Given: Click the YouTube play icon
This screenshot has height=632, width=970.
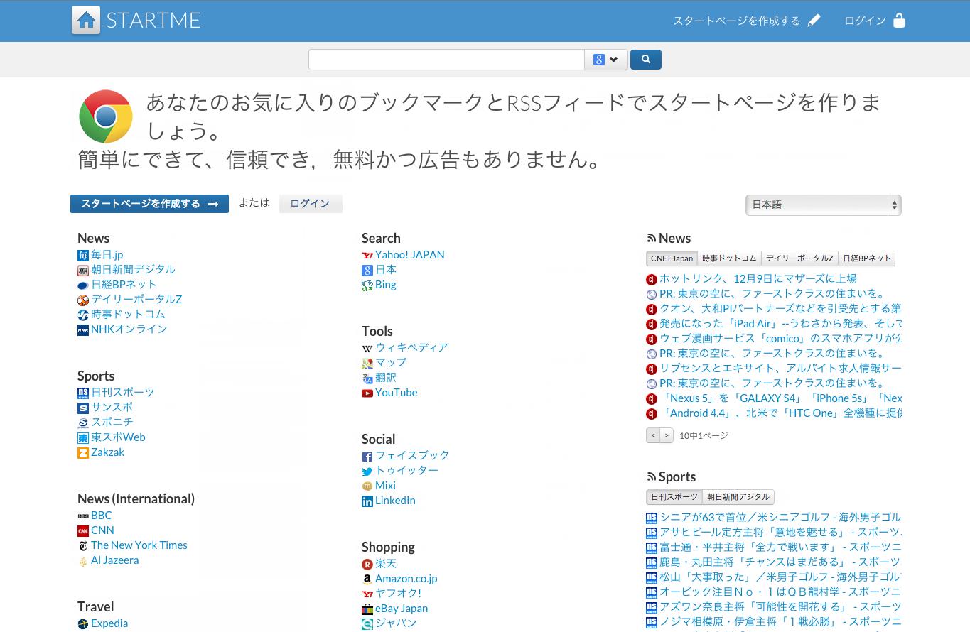Looking at the screenshot, I should 367,393.
